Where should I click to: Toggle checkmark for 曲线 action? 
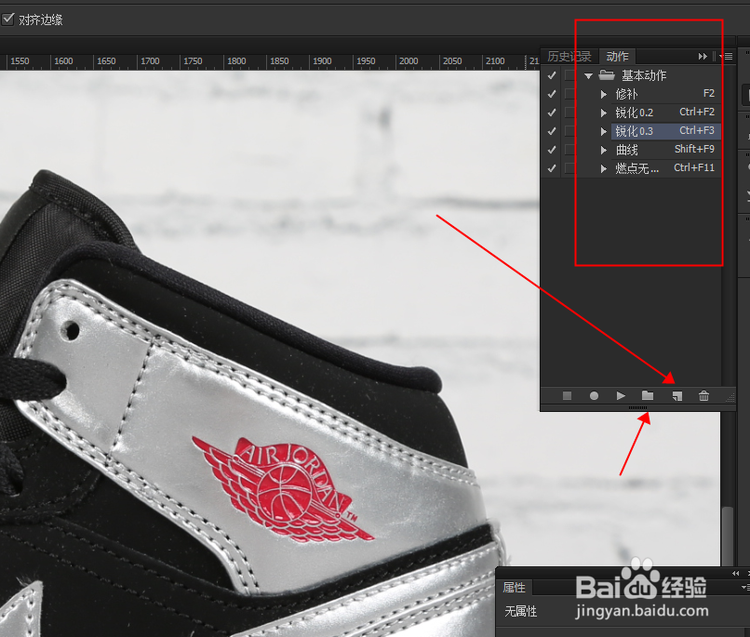[x=552, y=150]
